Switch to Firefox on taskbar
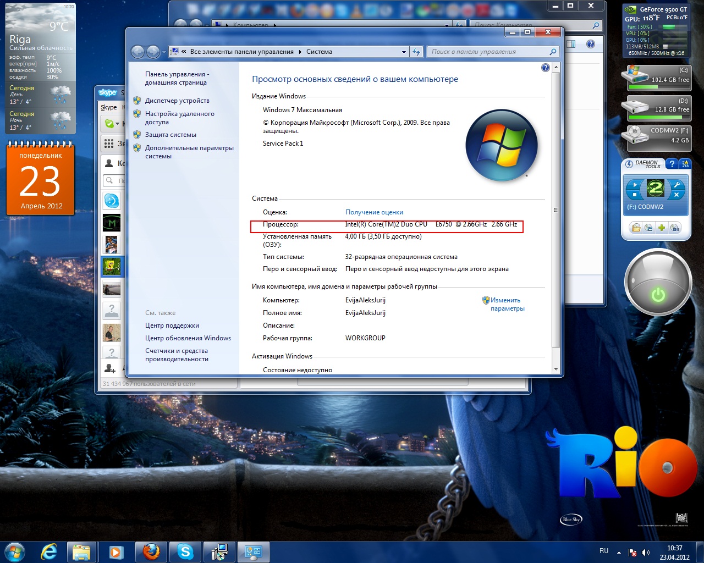 tap(151, 551)
